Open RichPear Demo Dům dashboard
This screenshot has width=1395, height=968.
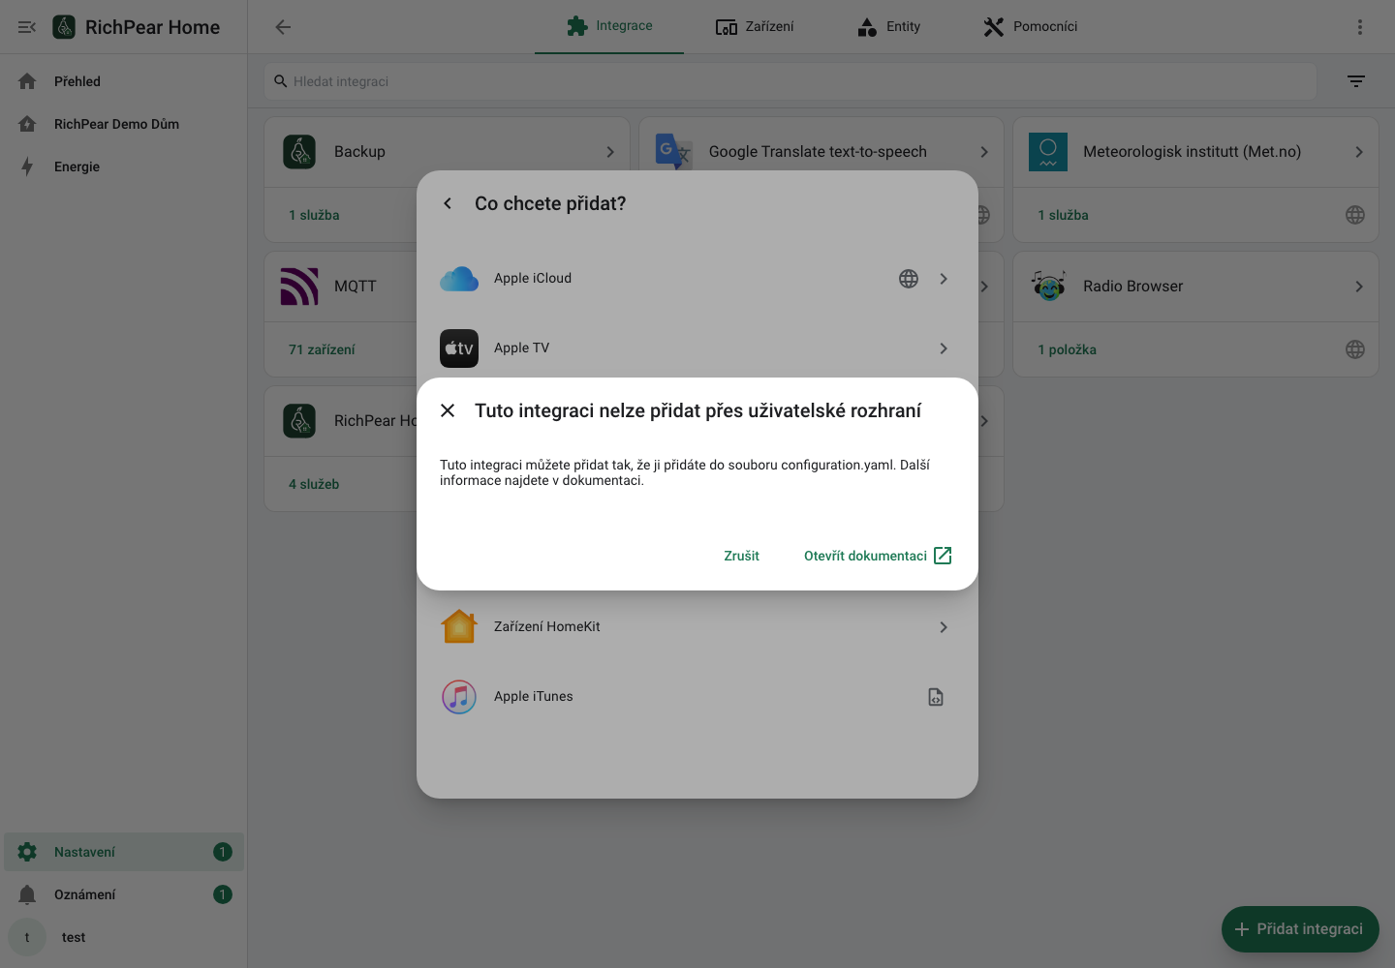pos(124,124)
